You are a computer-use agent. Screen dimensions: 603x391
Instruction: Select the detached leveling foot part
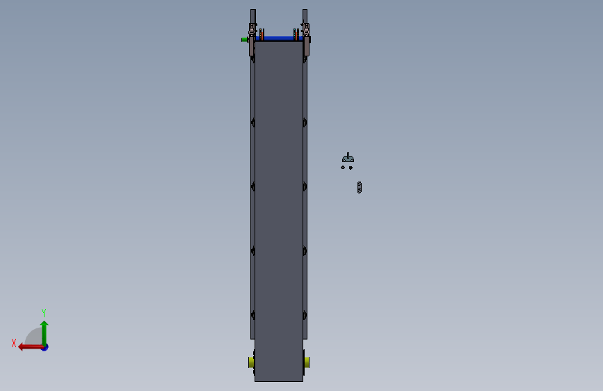coord(348,158)
